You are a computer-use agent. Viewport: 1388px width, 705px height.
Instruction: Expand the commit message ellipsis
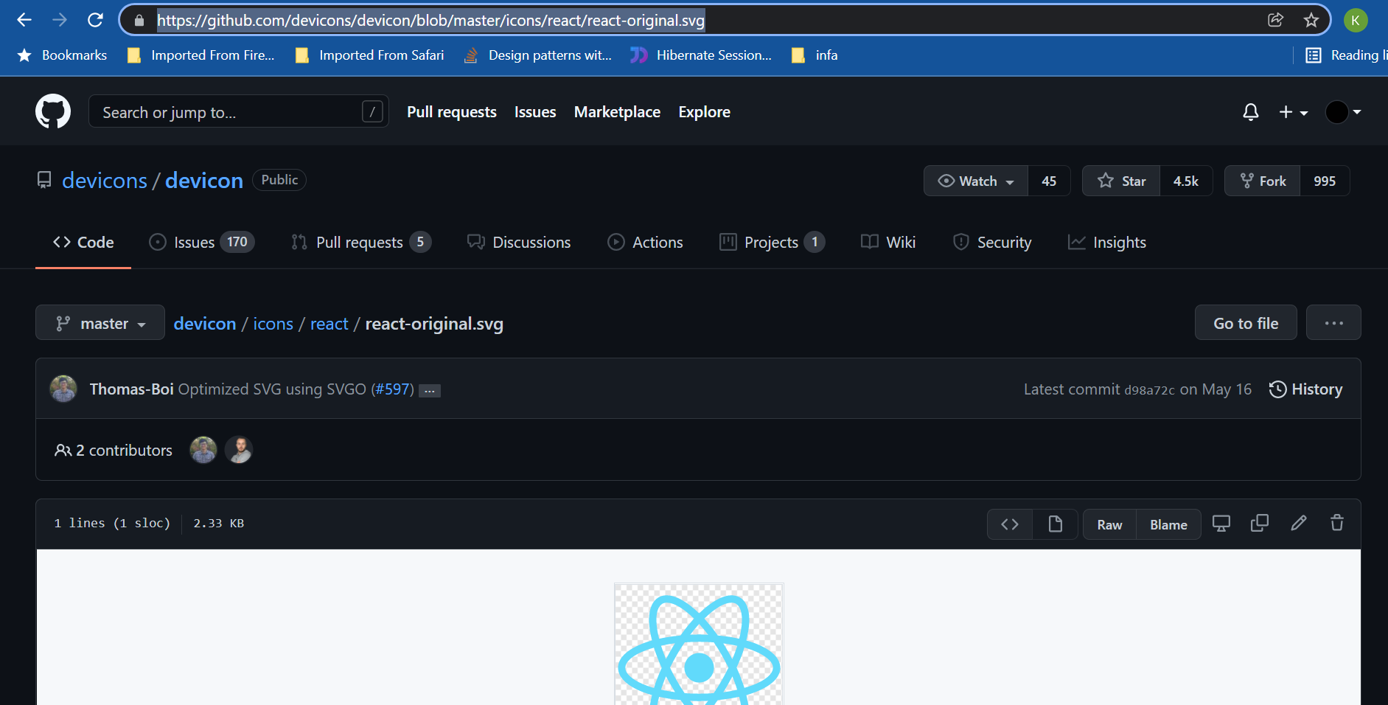430,391
